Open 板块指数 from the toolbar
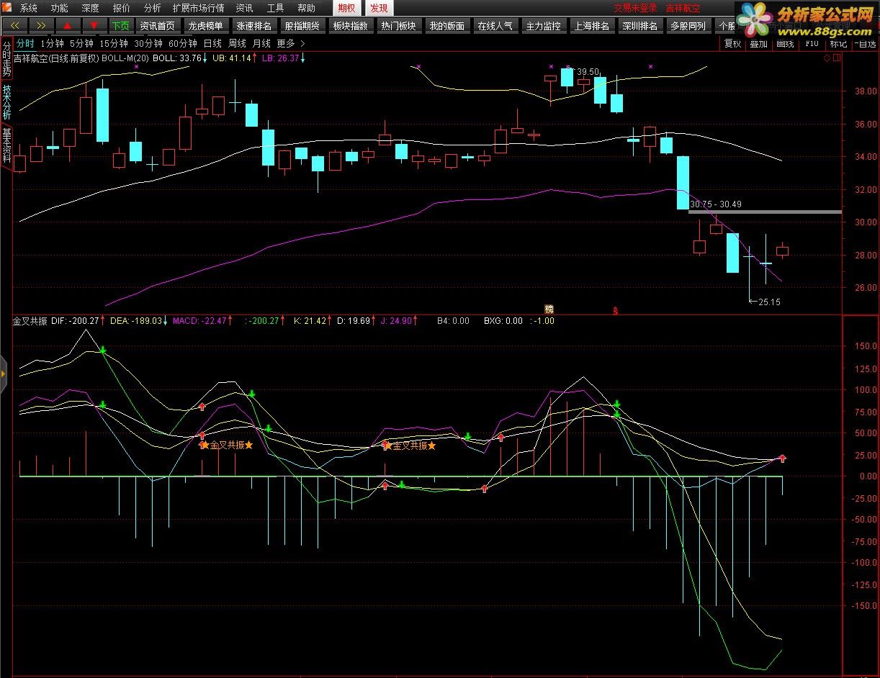This screenshot has width=880, height=678. coord(350,25)
